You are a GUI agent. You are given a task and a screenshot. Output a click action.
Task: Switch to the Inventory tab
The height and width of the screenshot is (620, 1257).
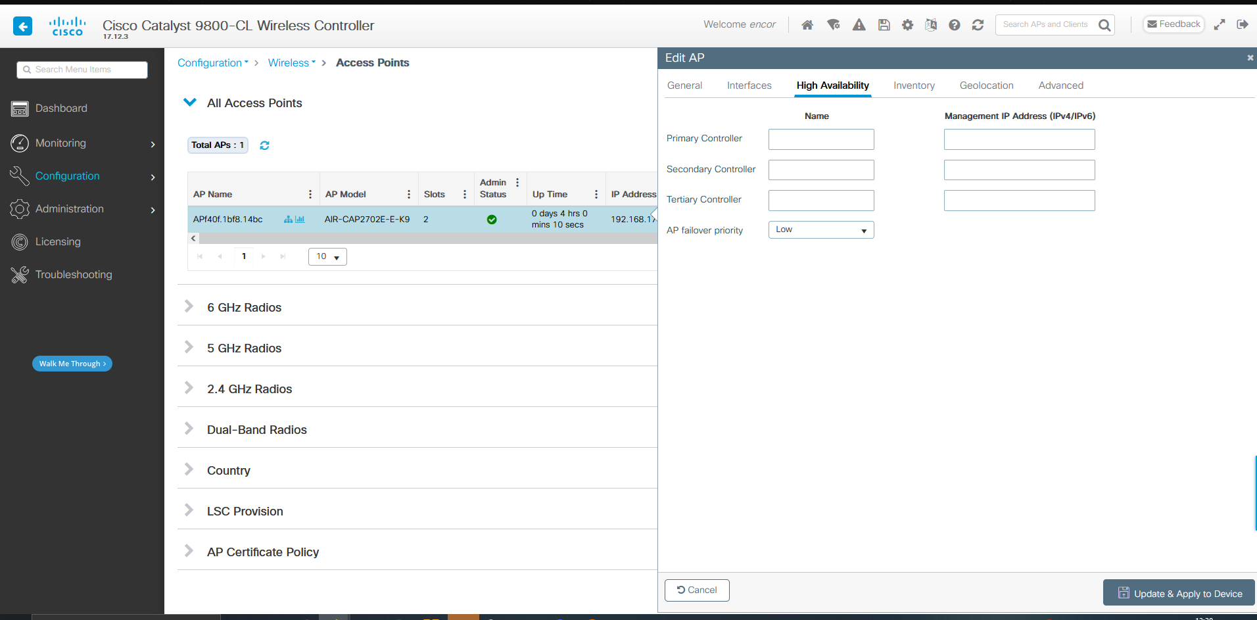coord(914,85)
